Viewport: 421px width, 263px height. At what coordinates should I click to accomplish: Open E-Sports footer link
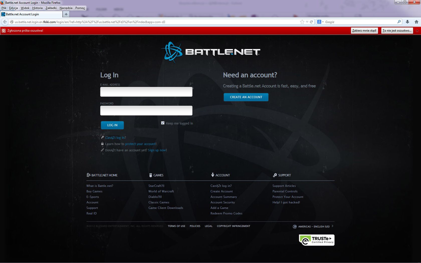click(x=93, y=197)
